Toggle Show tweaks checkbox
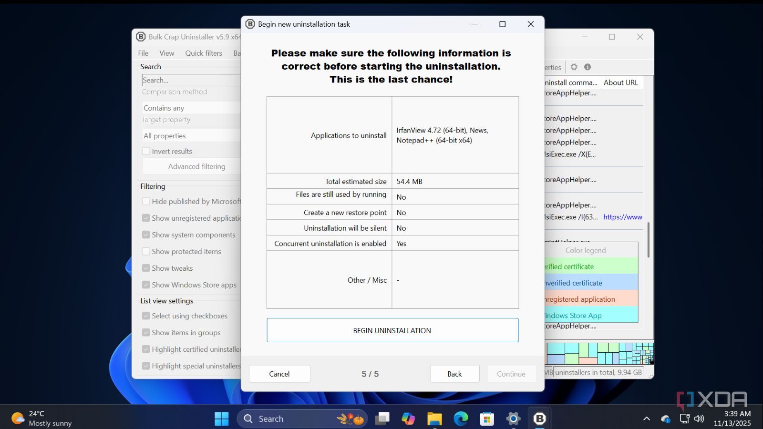Viewport: 763px width, 429px height. pos(146,268)
